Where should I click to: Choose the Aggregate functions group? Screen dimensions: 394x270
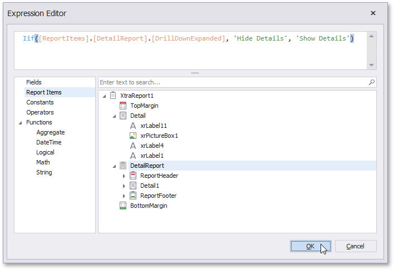(51, 132)
